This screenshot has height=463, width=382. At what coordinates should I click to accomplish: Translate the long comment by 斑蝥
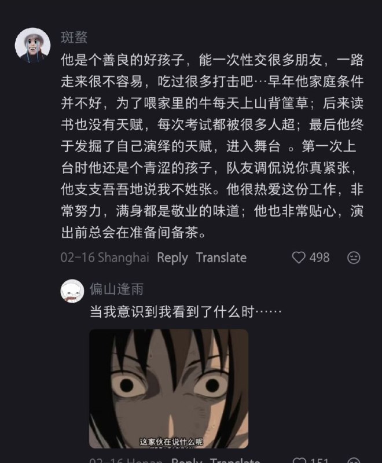(x=222, y=258)
